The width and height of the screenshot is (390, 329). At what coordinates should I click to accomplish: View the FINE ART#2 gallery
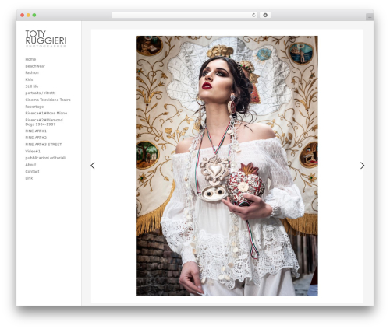pyautogui.click(x=36, y=138)
